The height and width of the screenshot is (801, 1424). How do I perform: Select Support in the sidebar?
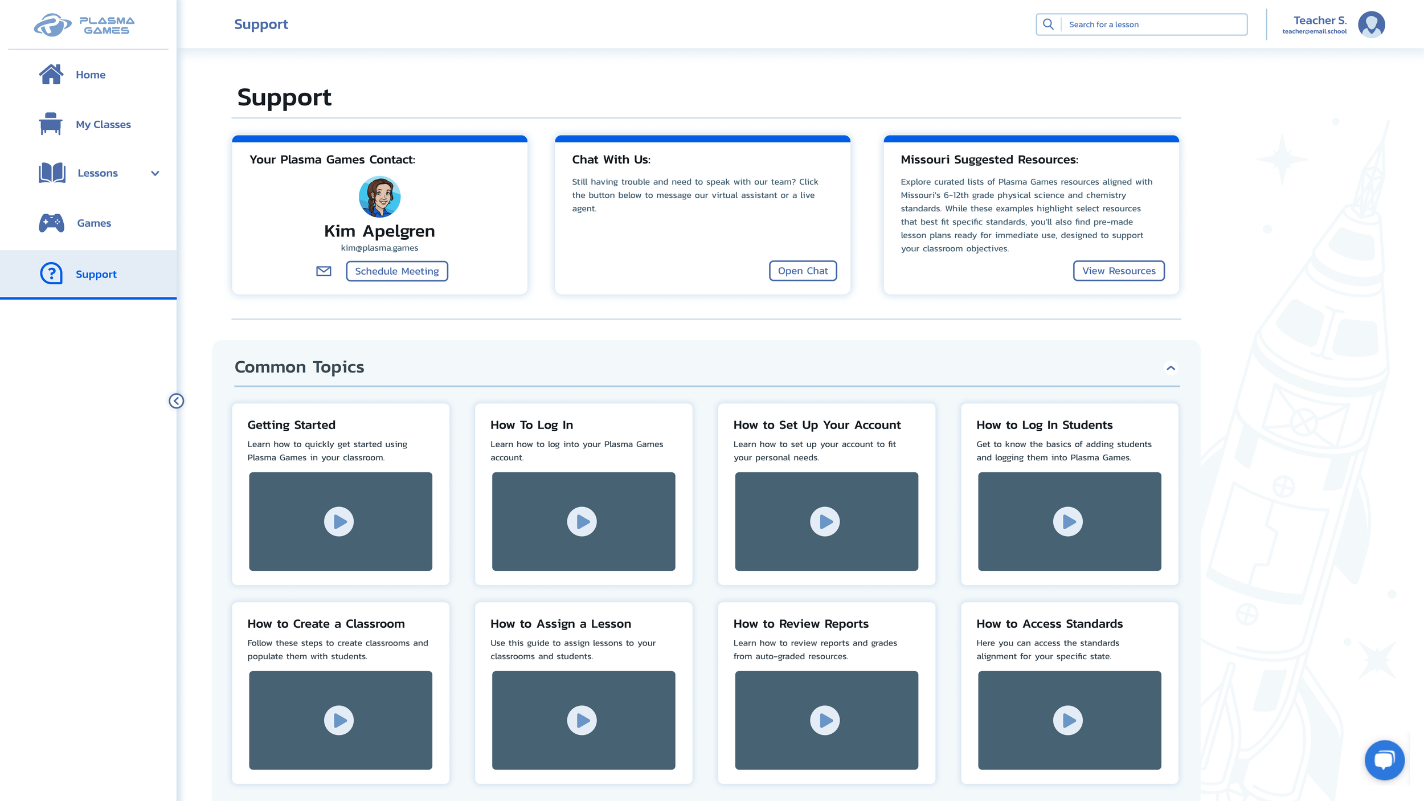click(96, 274)
